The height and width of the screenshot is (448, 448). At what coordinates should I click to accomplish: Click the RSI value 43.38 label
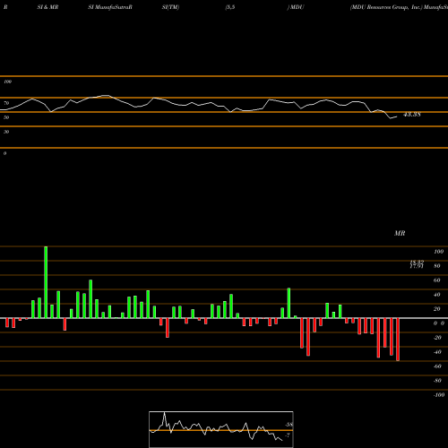point(412,115)
